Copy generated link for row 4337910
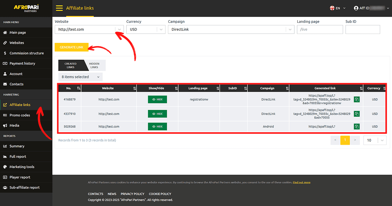Viewport: 392px width, 206px height. 357,114
